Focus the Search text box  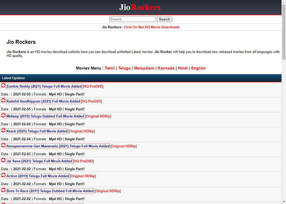pos(133,19)
